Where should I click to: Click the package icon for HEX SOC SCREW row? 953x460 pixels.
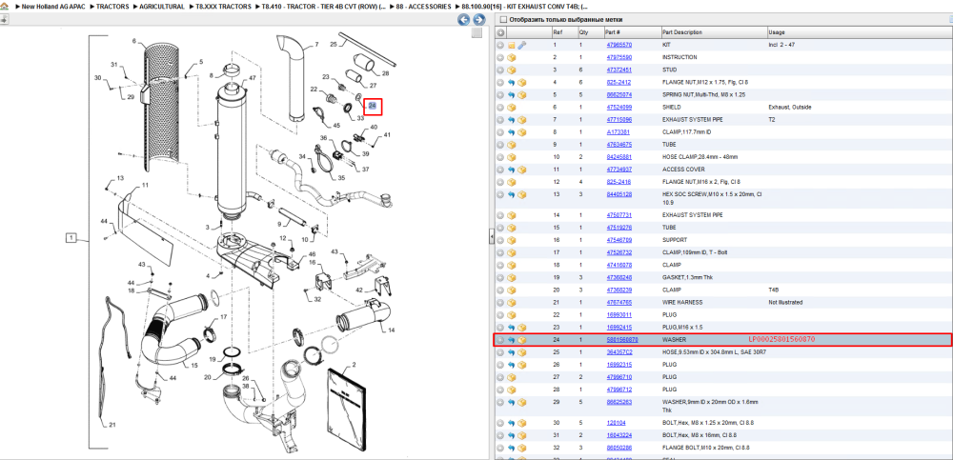[x=521, y=194]
